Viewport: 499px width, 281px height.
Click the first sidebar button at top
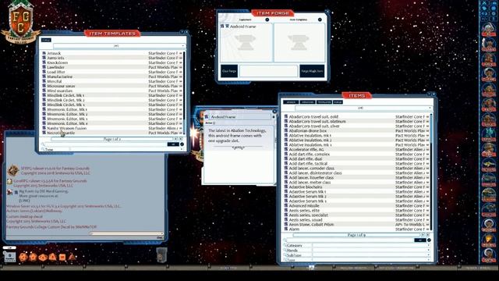tap(489, 30)
